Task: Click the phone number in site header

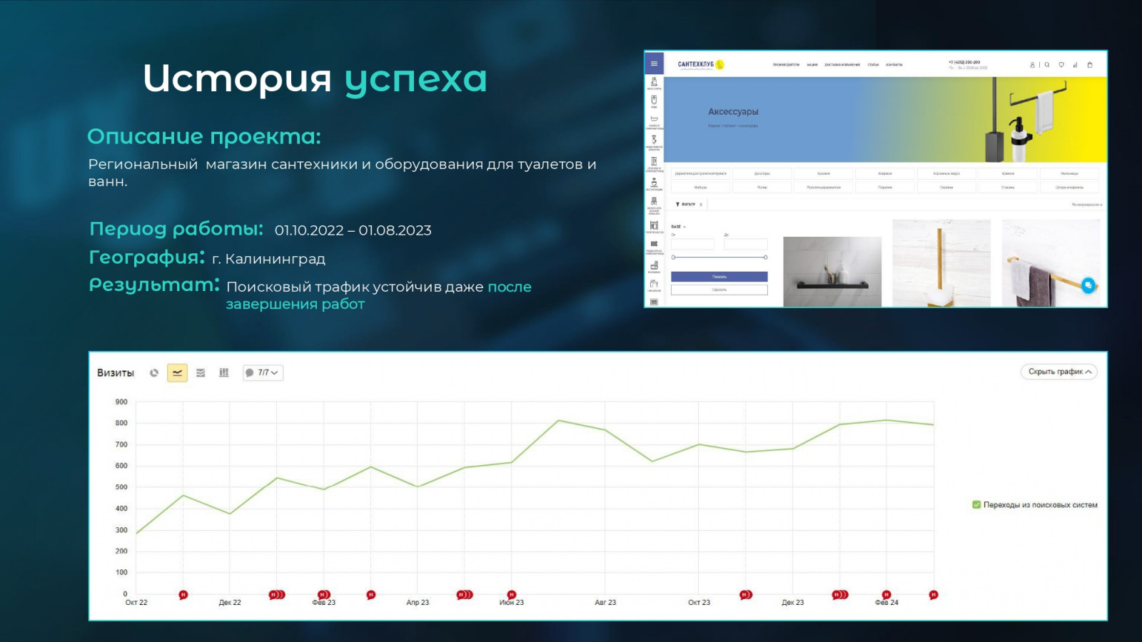Action: click(x=964, y=62)
